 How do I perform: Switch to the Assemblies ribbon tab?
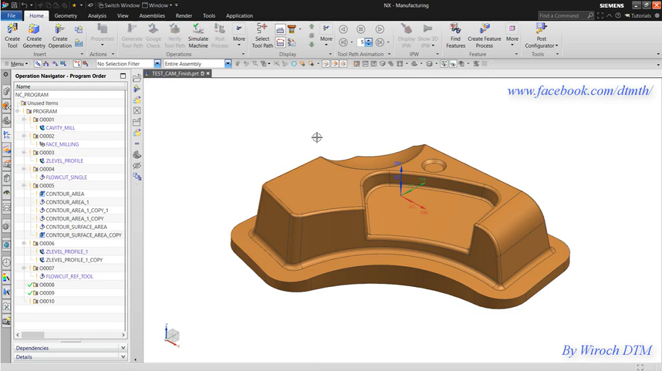click(x=152, y=16)
